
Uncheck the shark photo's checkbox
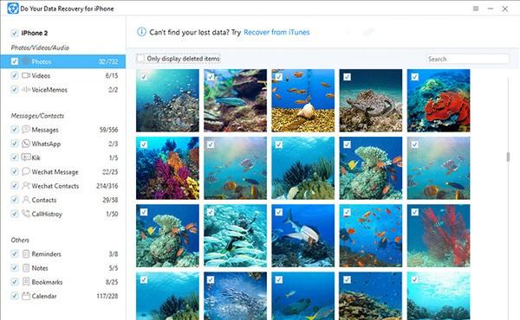pos(279,212)
